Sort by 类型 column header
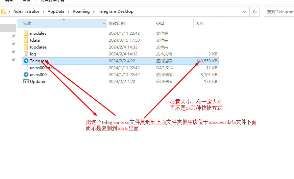This screenshot has height=179, width=294. 174,23
